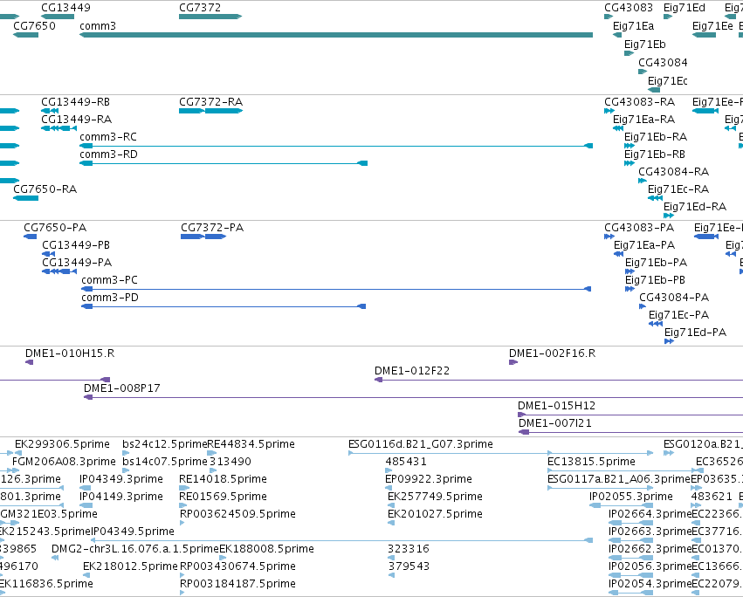Viewport: 743px width, 597px height.
Task: Click the Eig71Eb-RA transcript label
Action: coord(656,137)
